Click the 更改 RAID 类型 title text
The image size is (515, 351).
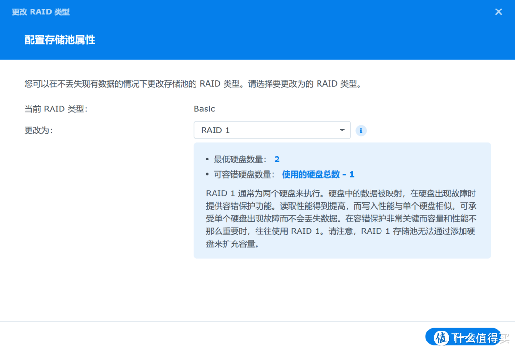40,11
